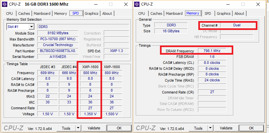Click JEDEC #4 tRC value 33
The image size is (269, 133).
coord(69,102)
